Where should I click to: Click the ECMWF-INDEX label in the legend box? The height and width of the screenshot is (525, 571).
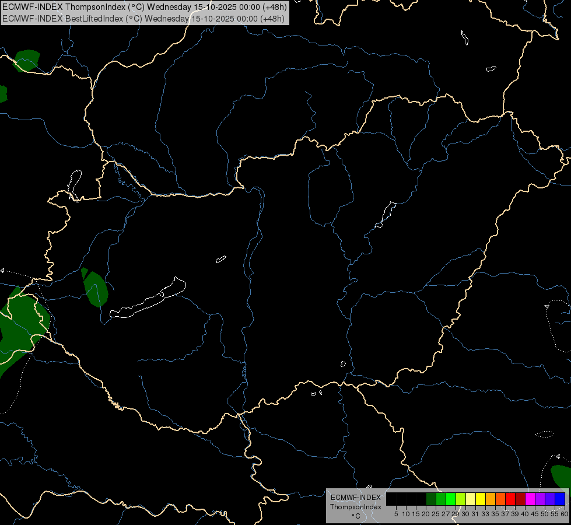(356, 498)
